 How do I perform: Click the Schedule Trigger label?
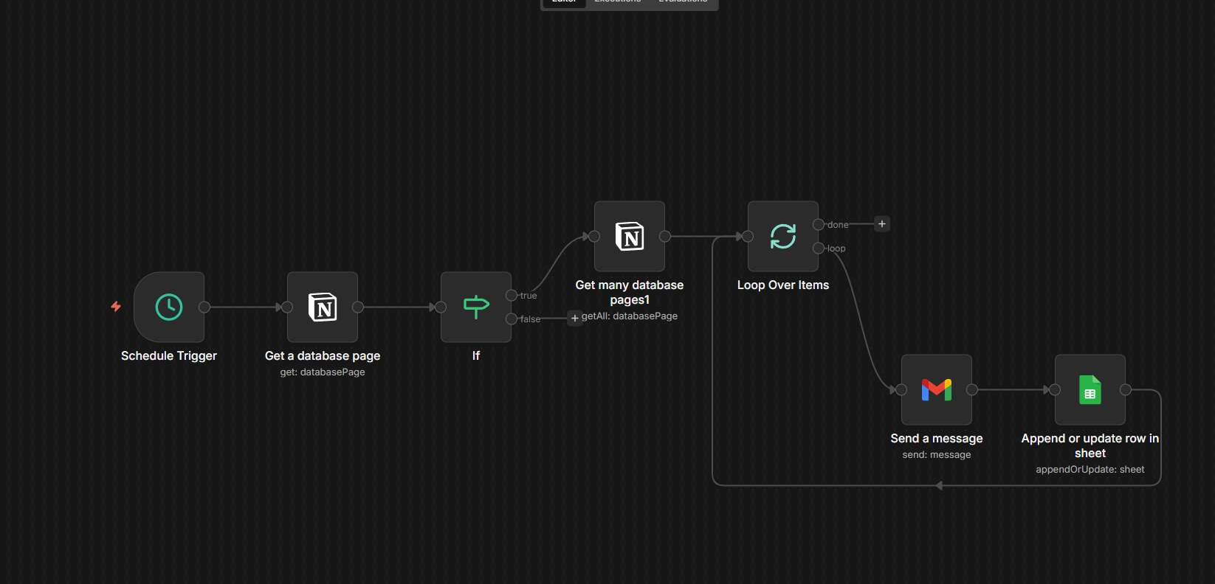(x=169, y=355)
